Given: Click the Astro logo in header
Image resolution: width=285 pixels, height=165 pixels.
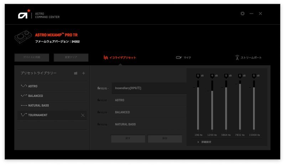Looking at the screenshot, I should pos(24,14).
